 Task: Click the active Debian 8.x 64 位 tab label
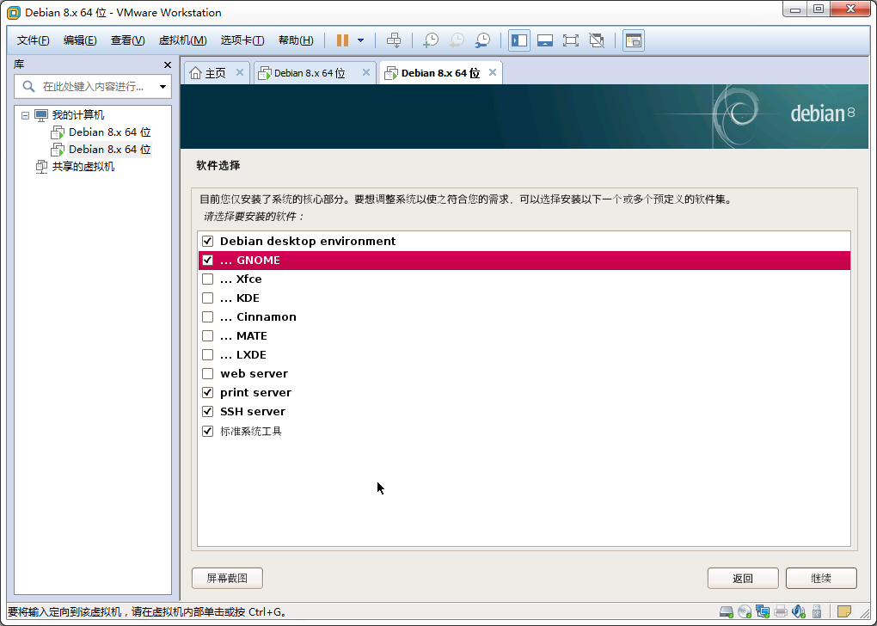coord(440,73)
